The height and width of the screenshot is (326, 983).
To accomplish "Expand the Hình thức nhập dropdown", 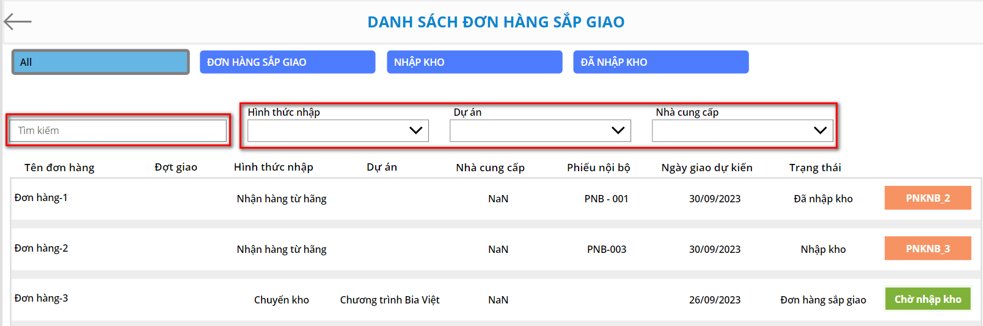I will coord(338,130).
